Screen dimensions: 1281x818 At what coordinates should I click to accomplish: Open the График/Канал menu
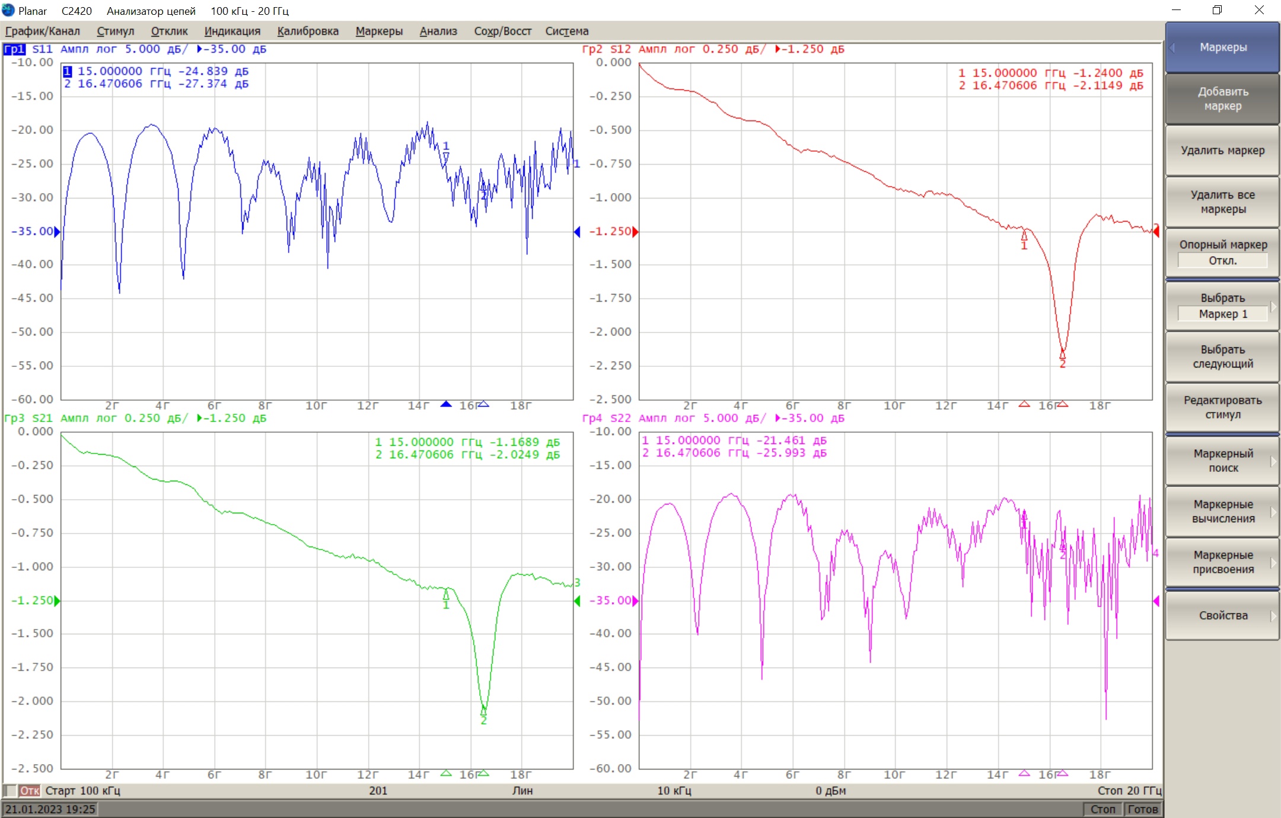43,31
